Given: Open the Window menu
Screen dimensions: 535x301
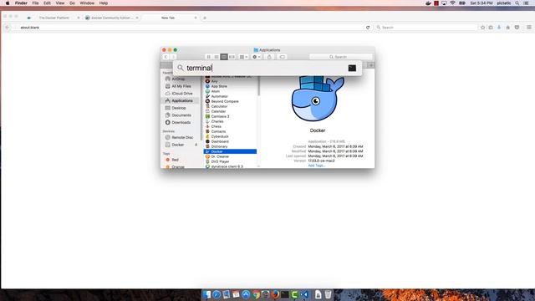Looking at the screenshot, I should pos(87,3).
